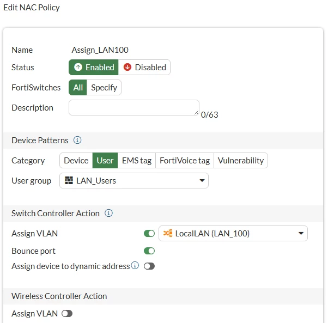This screenshot has width=328, height=323.
Task: Toggle the Bounce port switch
Action: [x=149, y=251]
